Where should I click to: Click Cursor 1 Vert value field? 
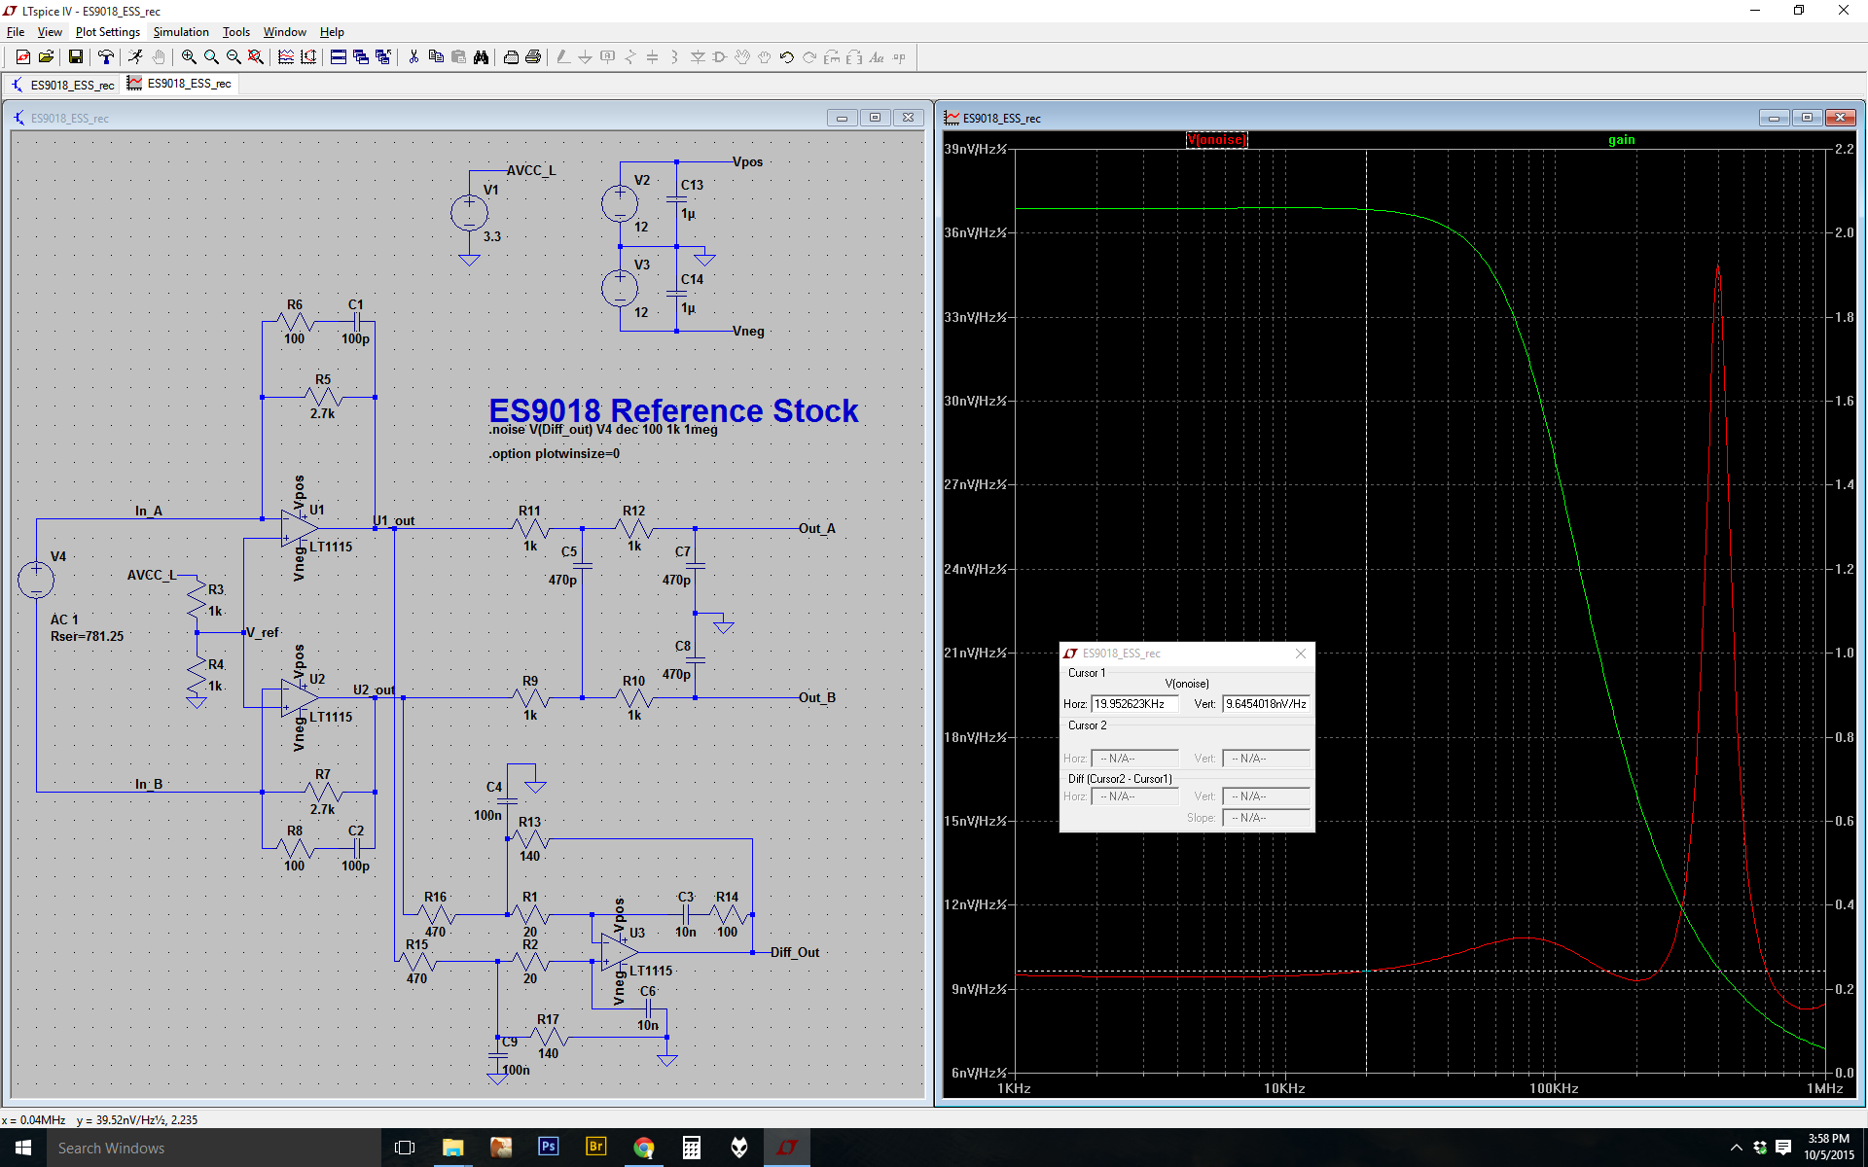coord(1266,703)
